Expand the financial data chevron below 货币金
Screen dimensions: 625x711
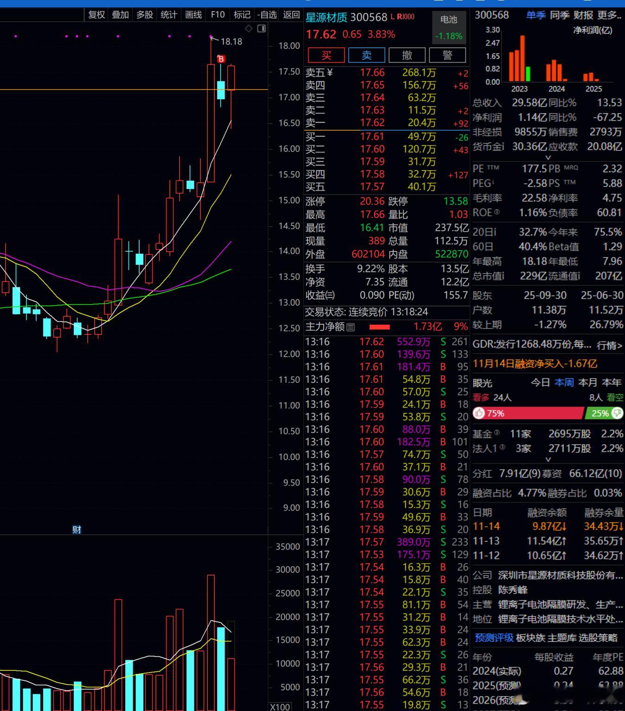tap(548, 158)
